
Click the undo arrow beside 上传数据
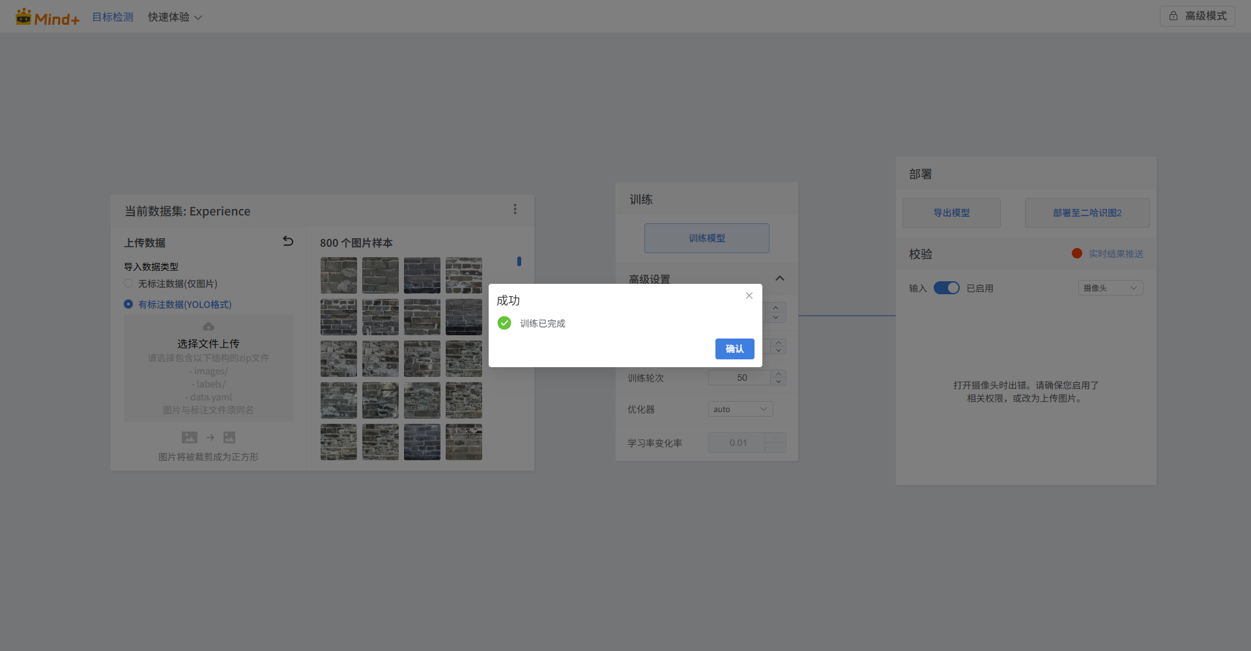coord(288,242)
